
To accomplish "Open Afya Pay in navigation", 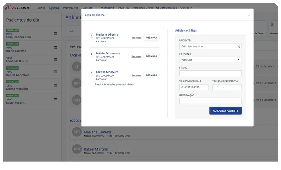I will pyautogui.click(x=124, y=8).
